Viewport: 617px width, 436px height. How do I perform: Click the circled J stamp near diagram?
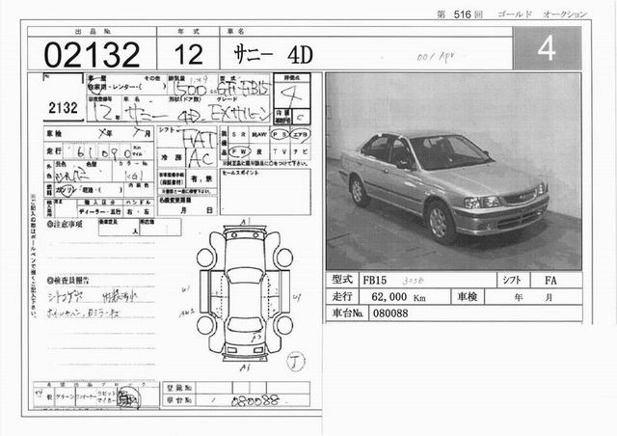(x=296, y=362)
